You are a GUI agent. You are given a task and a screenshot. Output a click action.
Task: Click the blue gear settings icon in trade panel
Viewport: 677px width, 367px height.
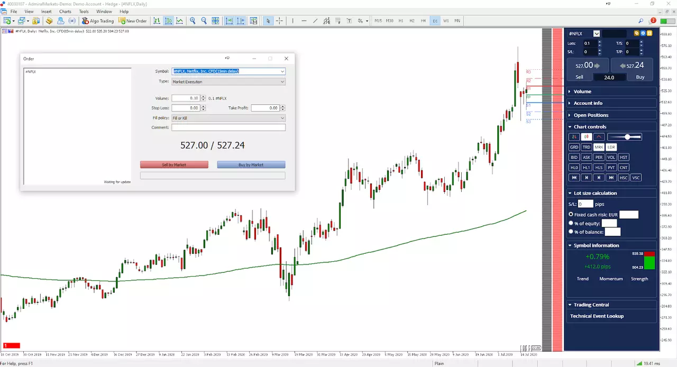coord(643,33)
